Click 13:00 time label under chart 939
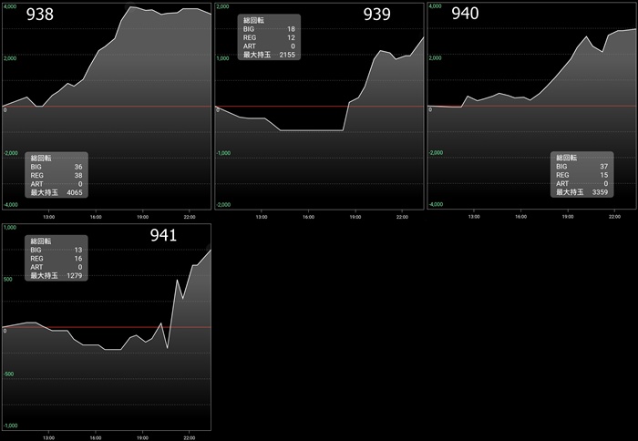This screenshot has height=441, width=638. (262, 217)
